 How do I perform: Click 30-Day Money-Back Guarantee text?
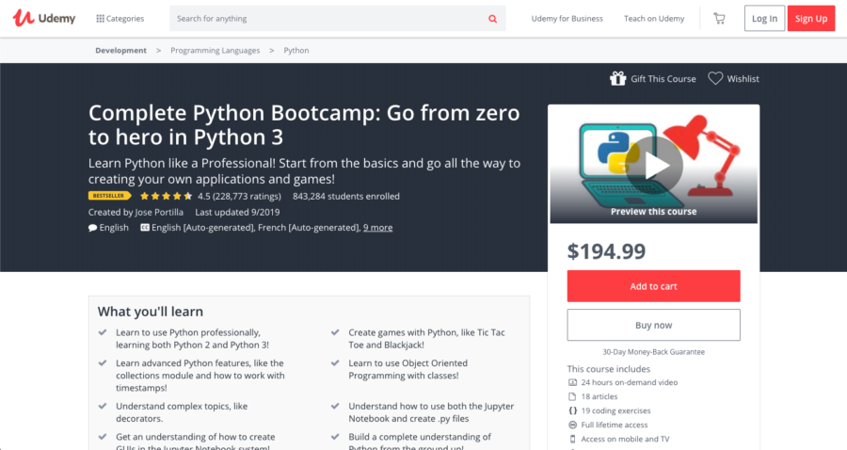(654, 352)
